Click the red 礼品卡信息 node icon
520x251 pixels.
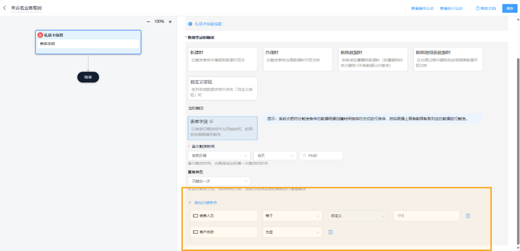[x=41, y=35]
